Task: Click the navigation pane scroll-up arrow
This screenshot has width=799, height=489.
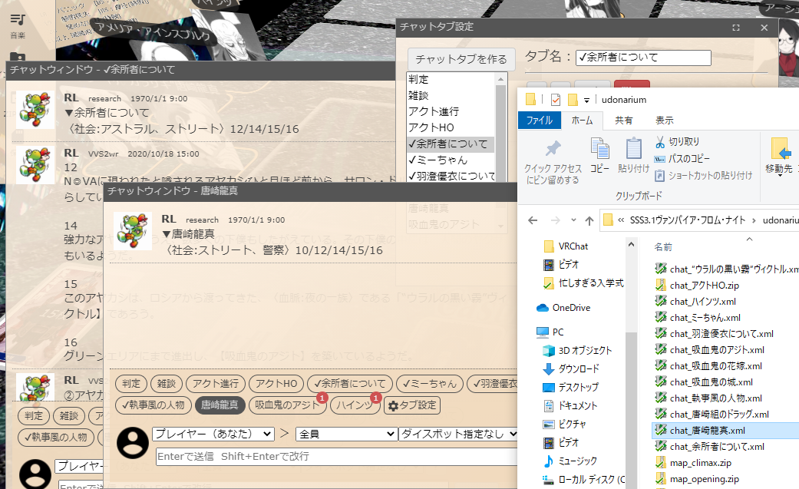Action: coord(631,245)
